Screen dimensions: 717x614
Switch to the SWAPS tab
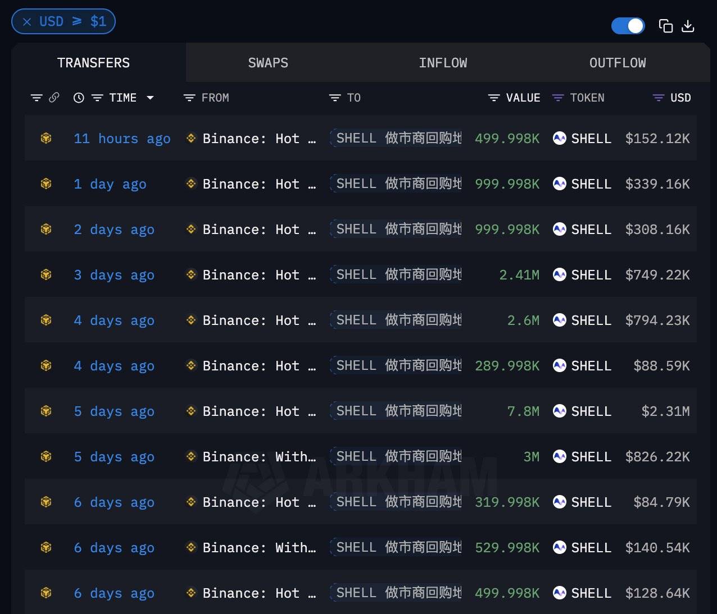coord(268,63)
